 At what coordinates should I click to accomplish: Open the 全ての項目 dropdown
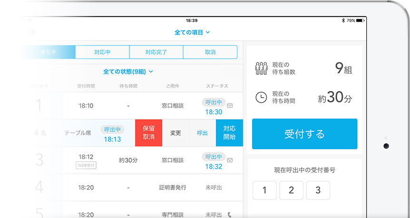[192, 33]
